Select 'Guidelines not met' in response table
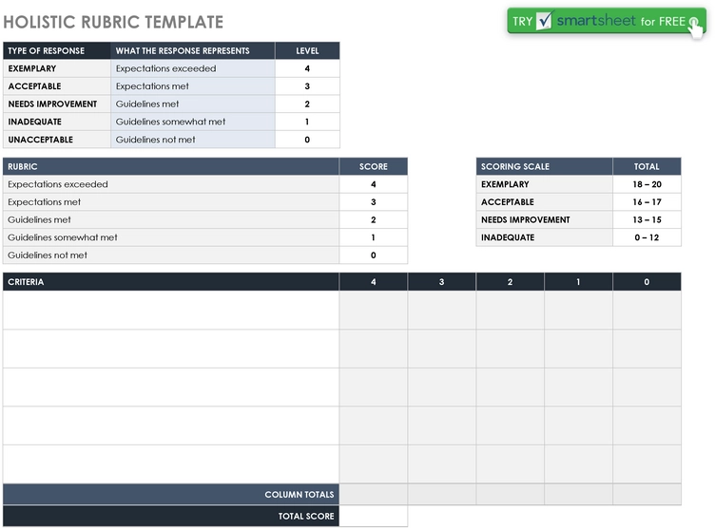The height and width of the screenshot is (529, 715). tap(192, 140)
